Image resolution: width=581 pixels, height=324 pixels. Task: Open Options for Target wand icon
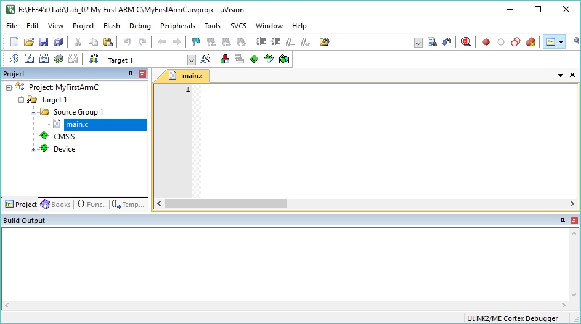coord(206,59)
